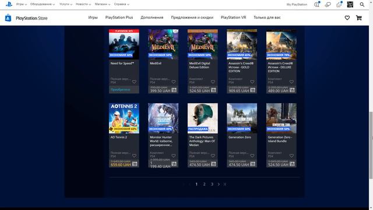Open Need for Speed cover thumbnail
Image resolution: width=373 pixels, height=210 pixels.
(124, 44)
